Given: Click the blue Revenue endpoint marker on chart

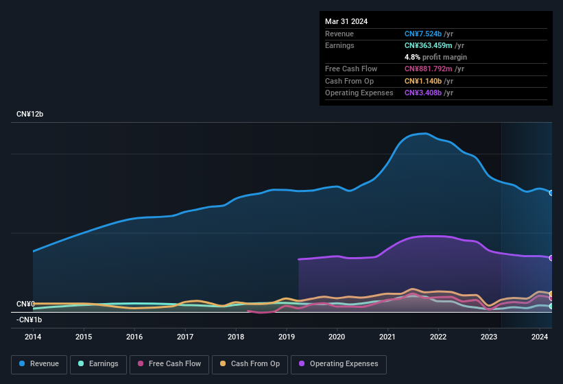Looking at the screenshot, I should coord(551,193).
